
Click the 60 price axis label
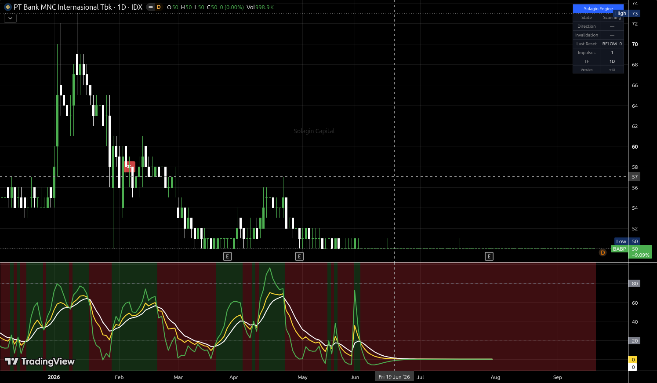635,147
